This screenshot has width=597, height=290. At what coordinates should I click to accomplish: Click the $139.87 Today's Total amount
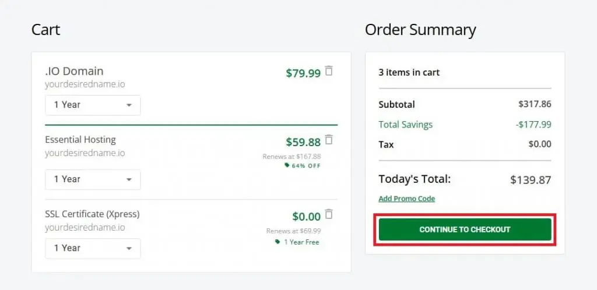click(530, 180)
